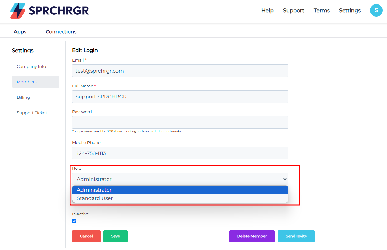
Task: Click the Is Active label
Action: point(81,214)
